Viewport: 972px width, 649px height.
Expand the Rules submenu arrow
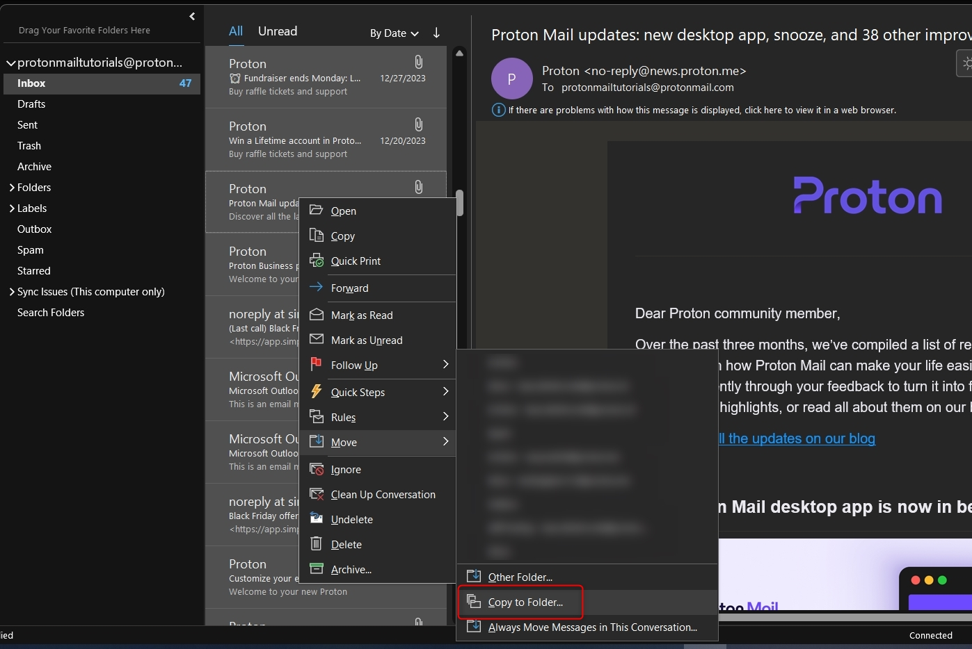(x=445, y=416)
